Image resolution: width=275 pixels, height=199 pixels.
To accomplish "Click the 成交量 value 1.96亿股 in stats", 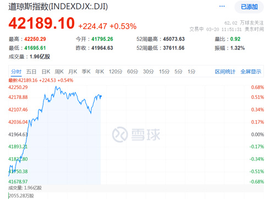I will (40, 57).
